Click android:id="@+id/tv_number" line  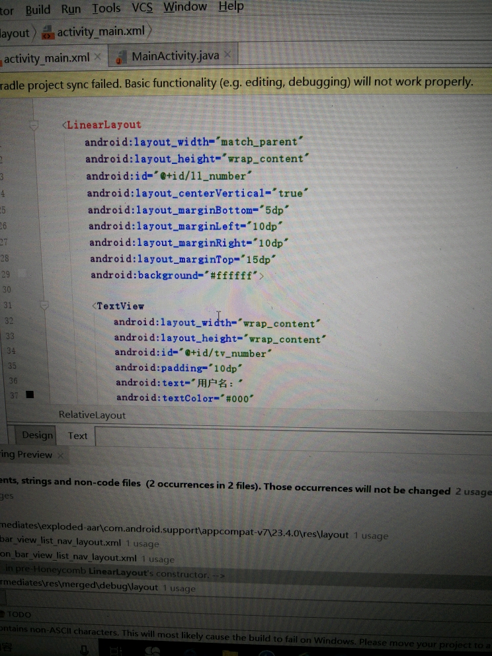(193, 352)
